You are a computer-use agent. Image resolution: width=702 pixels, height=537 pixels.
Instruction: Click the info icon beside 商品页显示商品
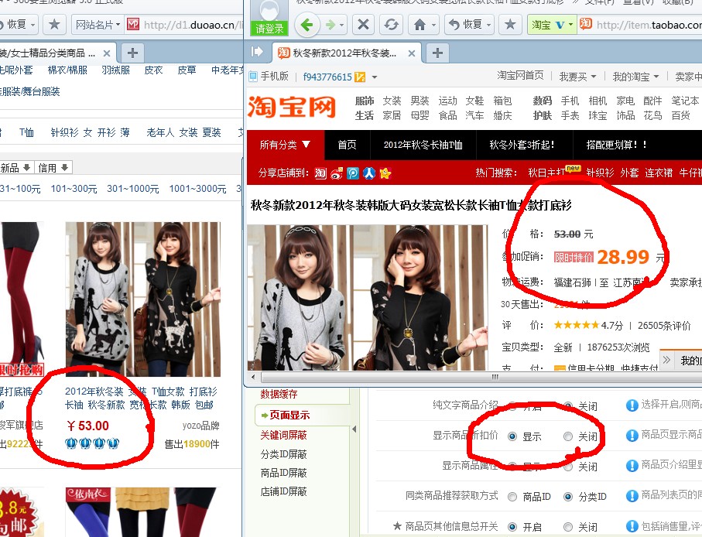(x=632, y=436)
